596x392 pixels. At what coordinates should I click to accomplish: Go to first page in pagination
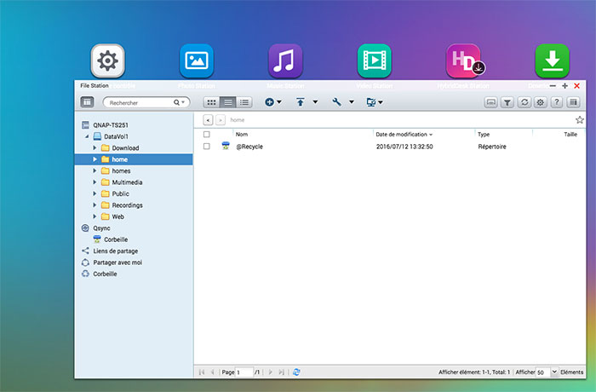(x=202, y=372)
